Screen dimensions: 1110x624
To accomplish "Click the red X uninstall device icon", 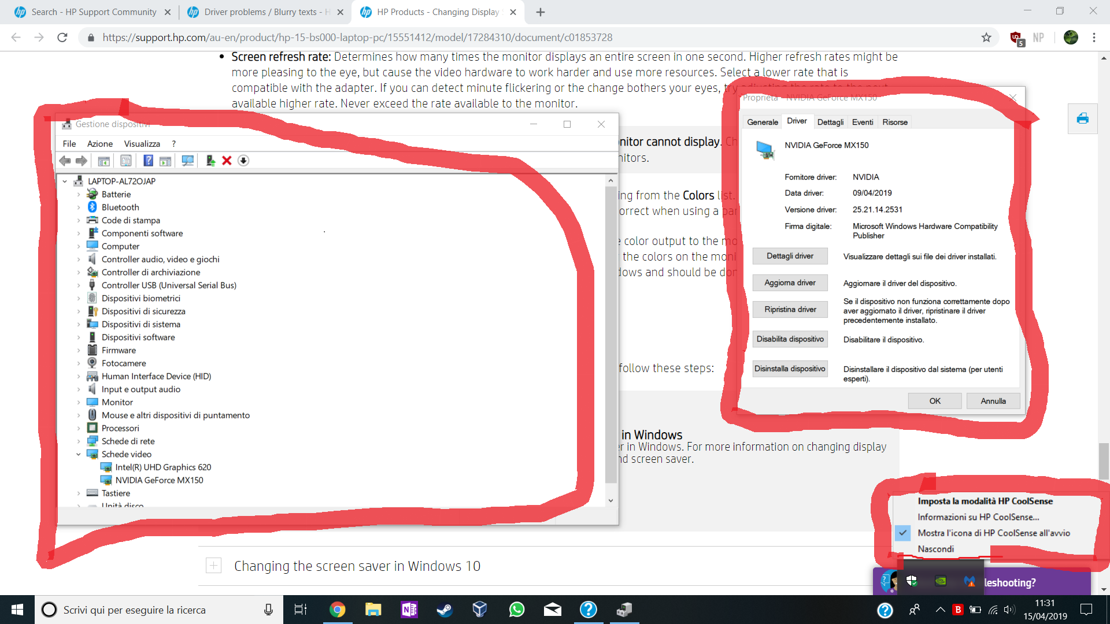I will [227, 161].
